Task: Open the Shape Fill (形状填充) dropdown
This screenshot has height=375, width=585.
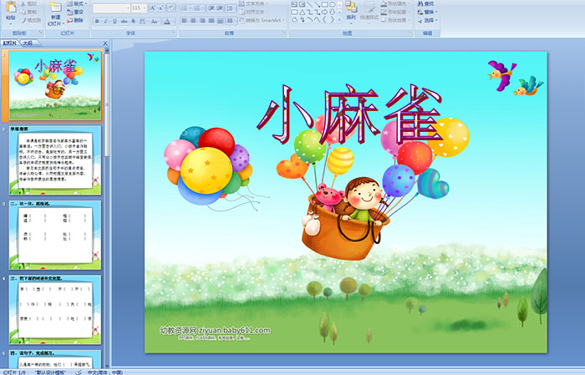Action: coord(394,3)
